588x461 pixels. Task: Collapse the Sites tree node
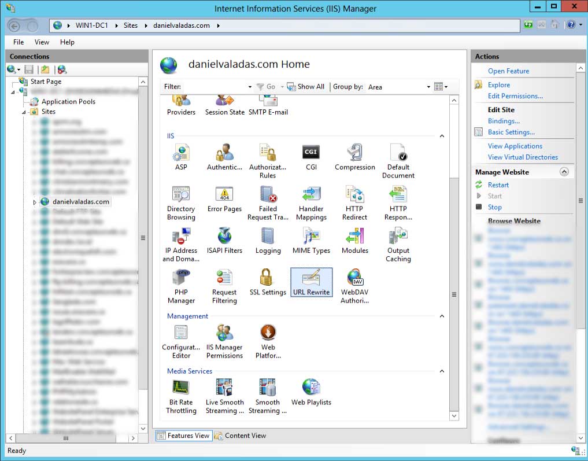click(23, 112)
